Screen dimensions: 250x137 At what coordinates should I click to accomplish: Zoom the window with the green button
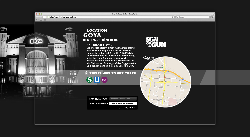click(x=42, y=14)
